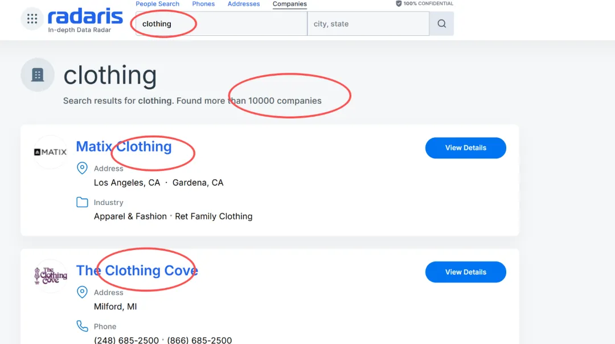The height and width of the screenshot is (344, 615).
Task: Focus the search field containing clothing
Action: pos(221,23)
